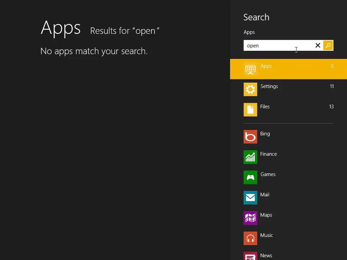Open the Settings gear icon
Screen dimensions: 347x260
click(250, 89)
